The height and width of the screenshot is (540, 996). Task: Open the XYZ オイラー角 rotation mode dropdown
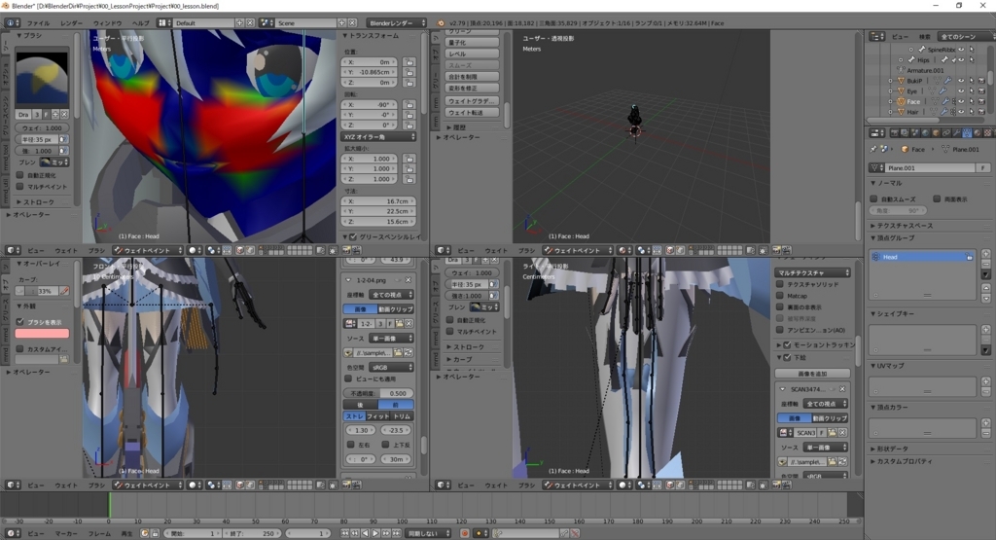click(x=379, y=136)
